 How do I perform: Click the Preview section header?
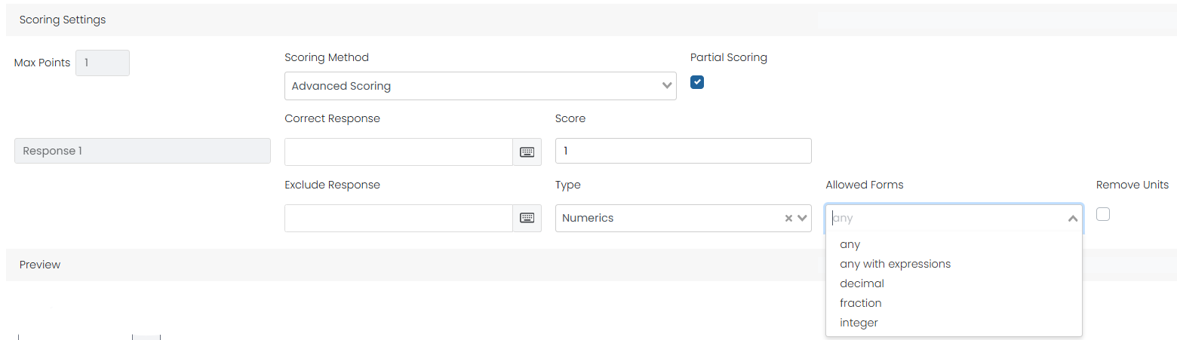tap(40, 265)
